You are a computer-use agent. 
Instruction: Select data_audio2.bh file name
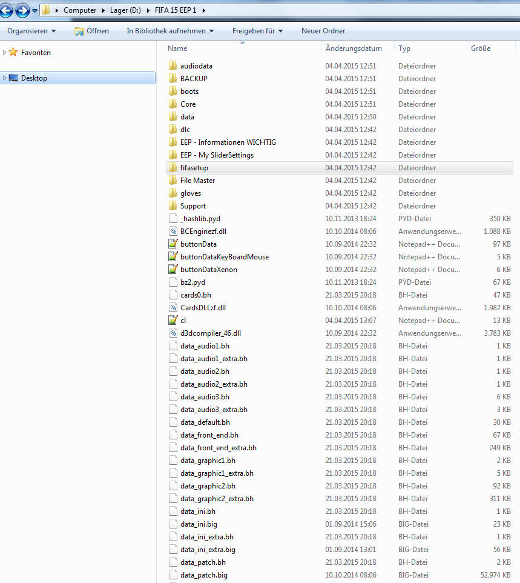[205, 371]
